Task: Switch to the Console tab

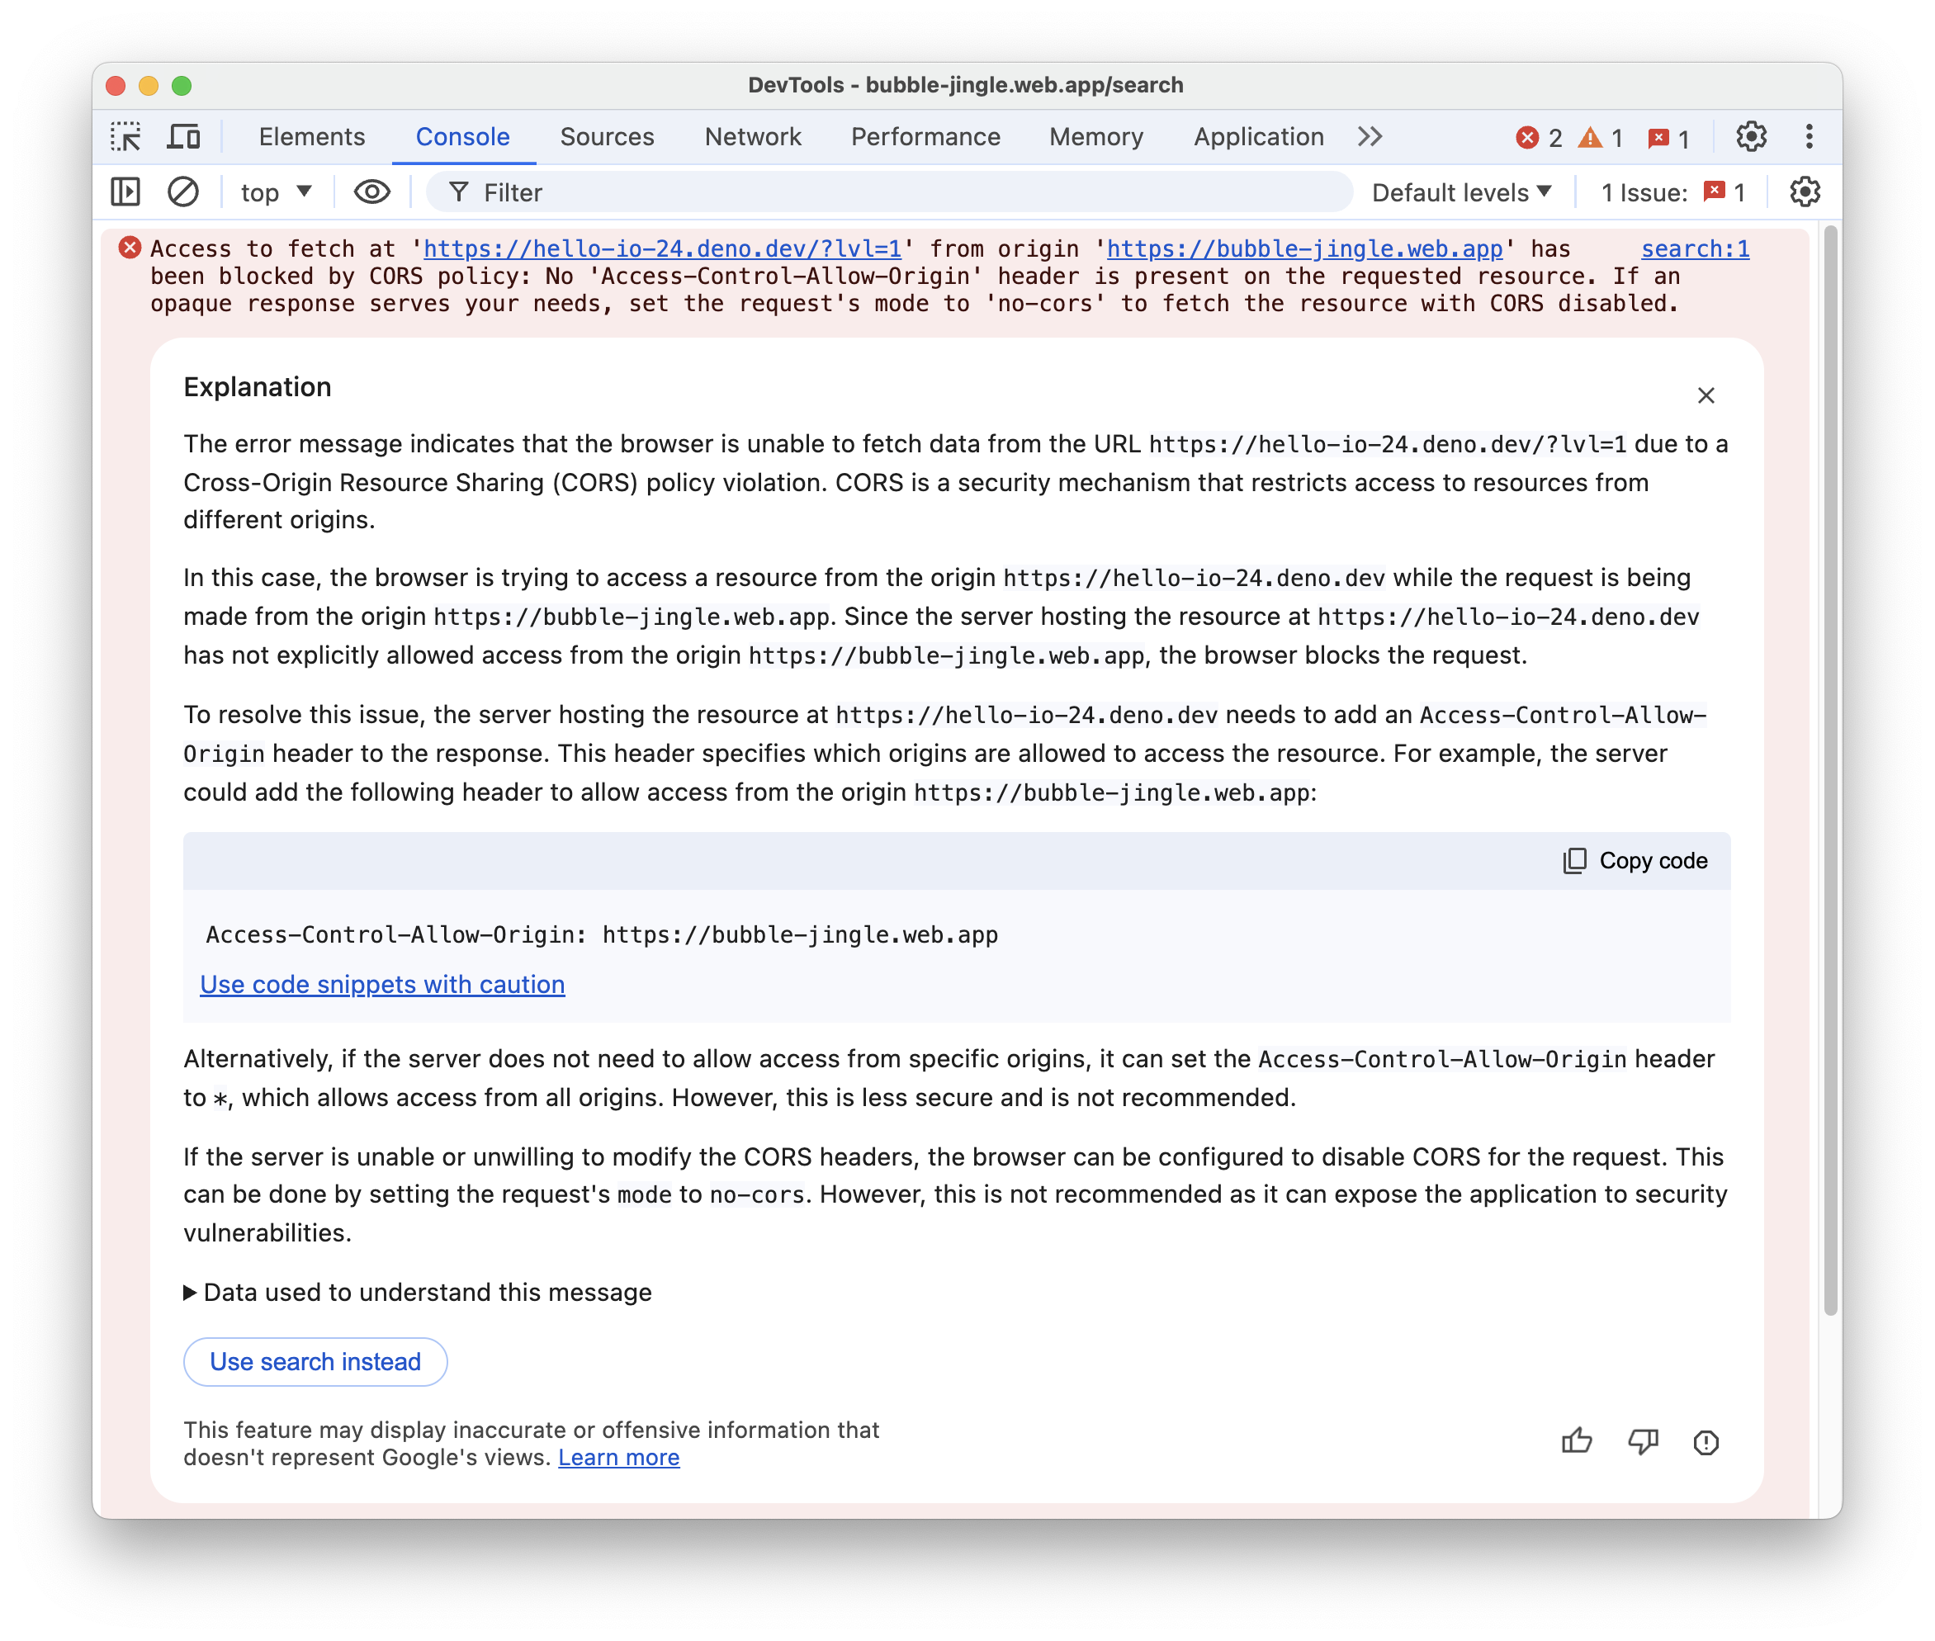Action: 461,135
